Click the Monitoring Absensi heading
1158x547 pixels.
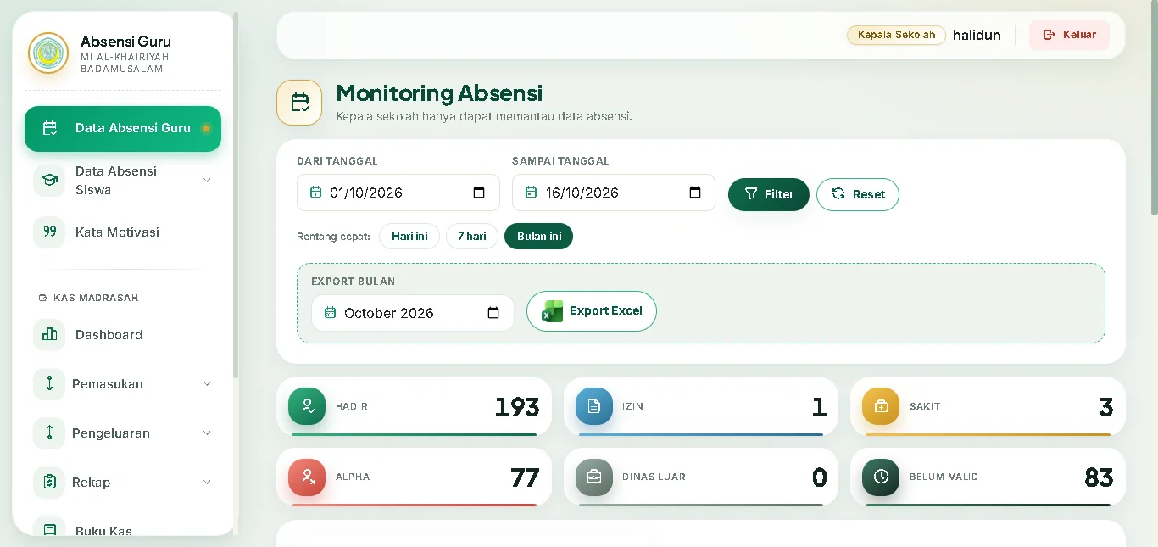pyautogui.click(x=439, y=93)
